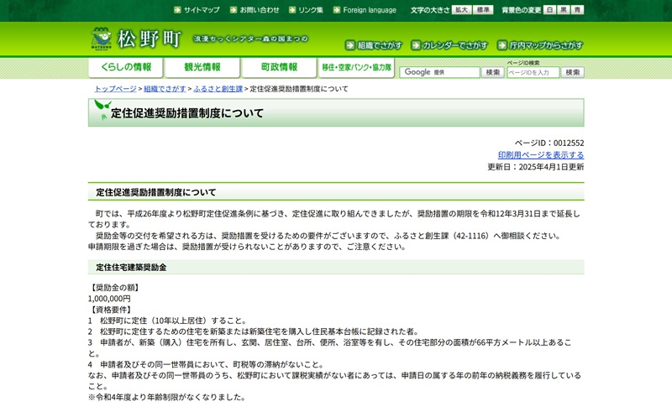Click the arrow icon beside お問い合わせ
Screen dimensions: 672x412
tap(234, 10)
